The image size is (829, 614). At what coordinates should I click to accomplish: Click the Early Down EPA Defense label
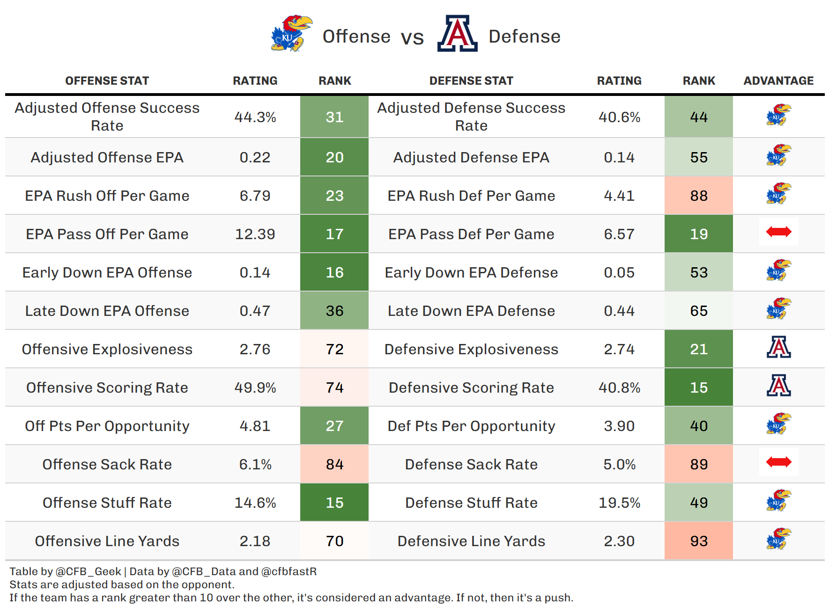[471, 272]
